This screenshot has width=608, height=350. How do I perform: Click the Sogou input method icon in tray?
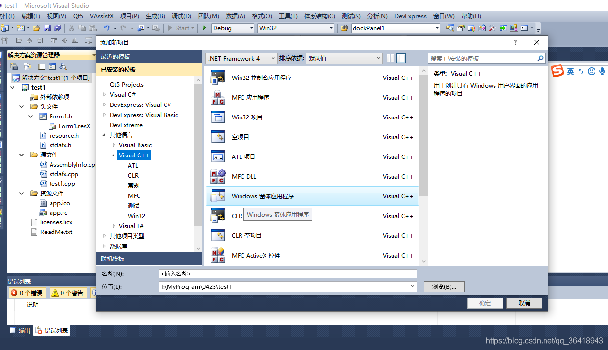[557, 71]
